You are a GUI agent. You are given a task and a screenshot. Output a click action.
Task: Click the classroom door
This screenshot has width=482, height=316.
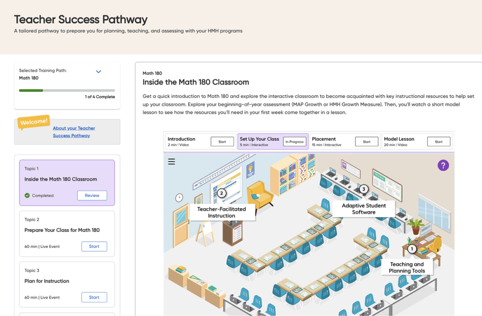click(x=180, y=226)
